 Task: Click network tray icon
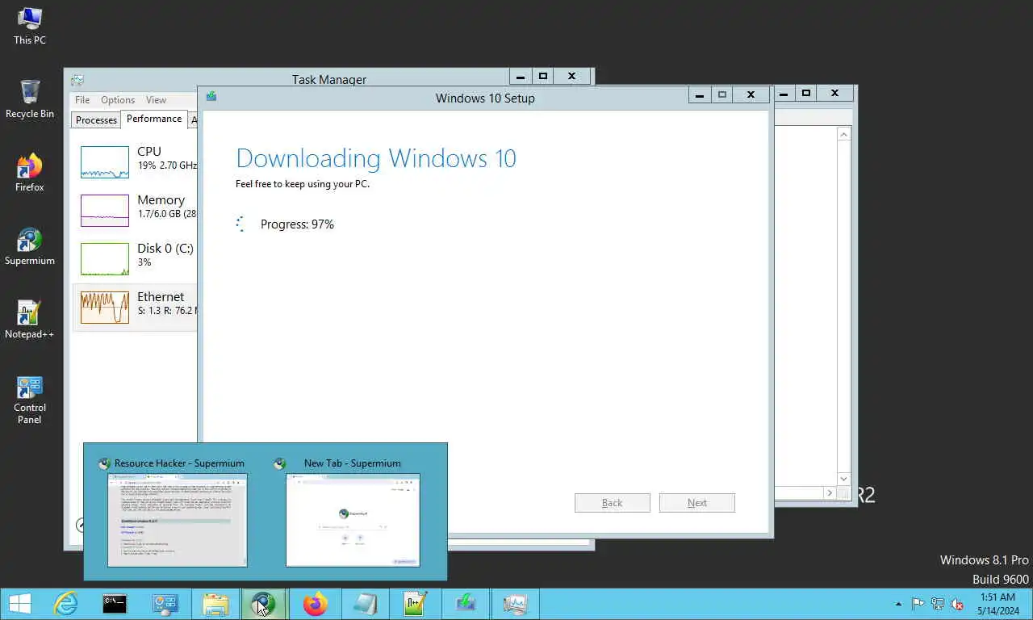click(938, 604)
